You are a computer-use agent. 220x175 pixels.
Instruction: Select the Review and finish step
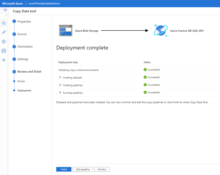click(x=29, y=72)
